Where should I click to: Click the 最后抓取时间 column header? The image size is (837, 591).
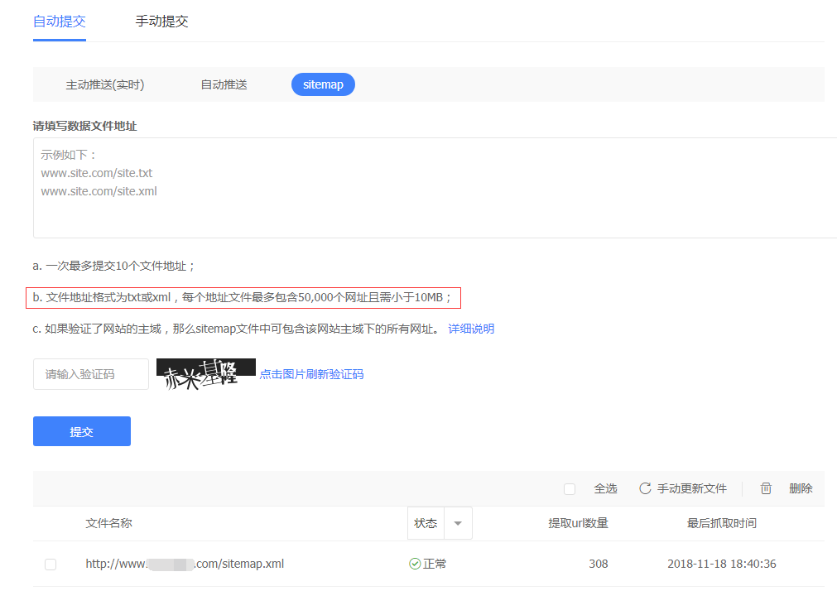tap(722, 523)
